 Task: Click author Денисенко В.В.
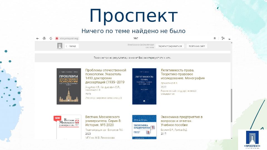[x=169, y=83]
